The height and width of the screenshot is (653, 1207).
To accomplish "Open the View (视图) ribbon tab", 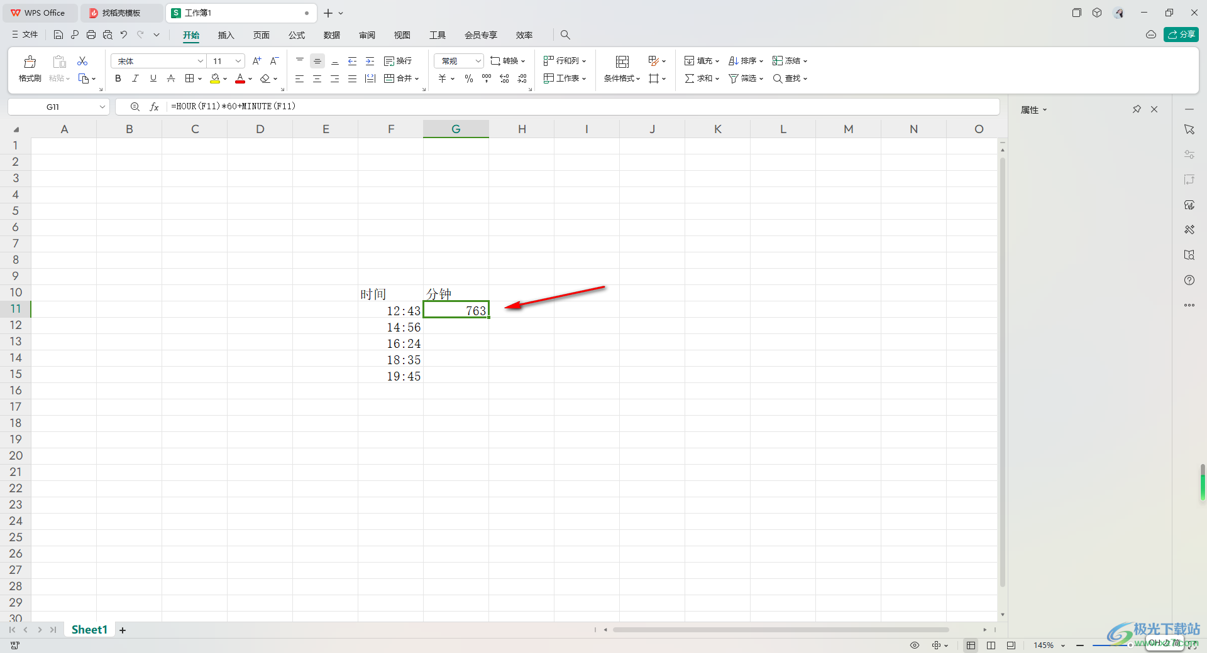I will 402,35.
